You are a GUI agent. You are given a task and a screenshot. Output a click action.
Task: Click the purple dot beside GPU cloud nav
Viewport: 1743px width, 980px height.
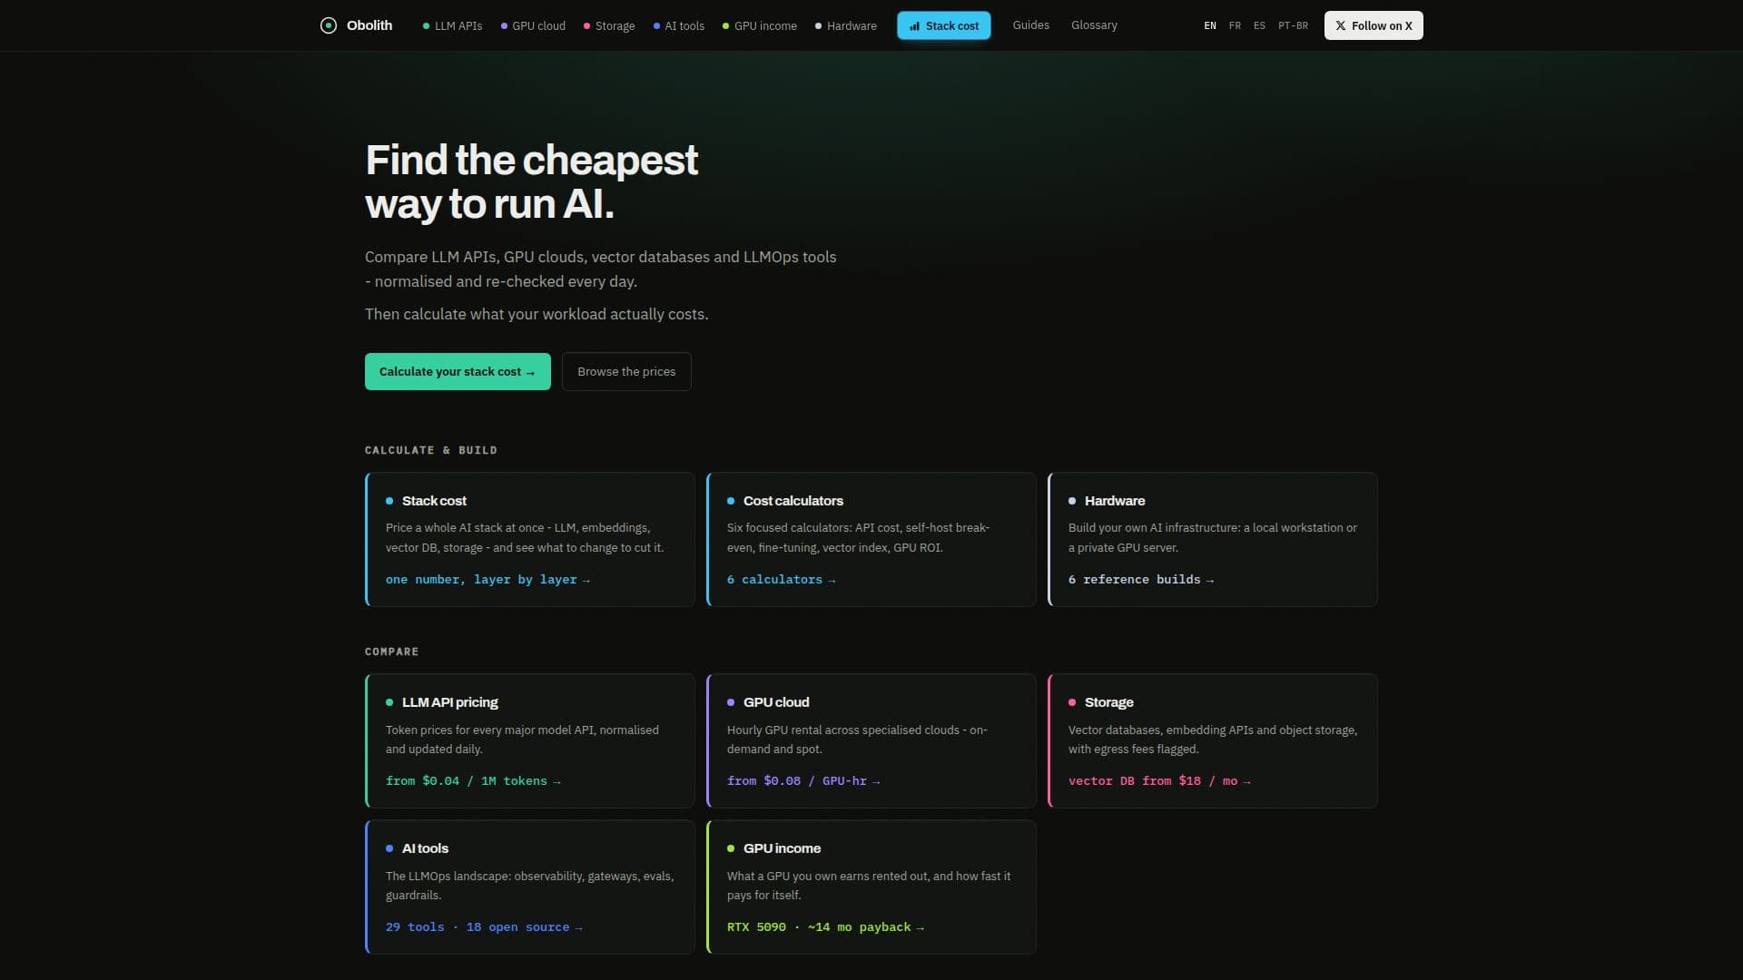504,26
